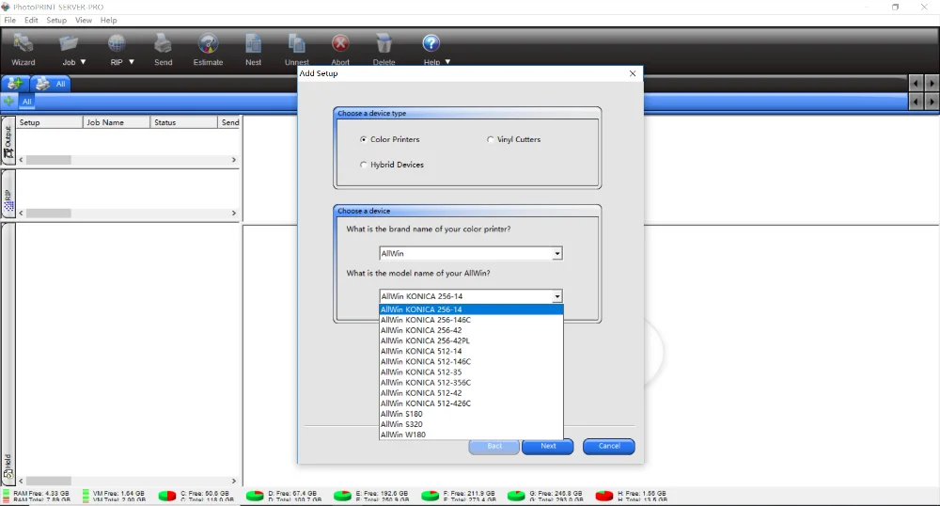Open the Help menu in menu bar
Screen dimensions: 940x506
(108, 20)
